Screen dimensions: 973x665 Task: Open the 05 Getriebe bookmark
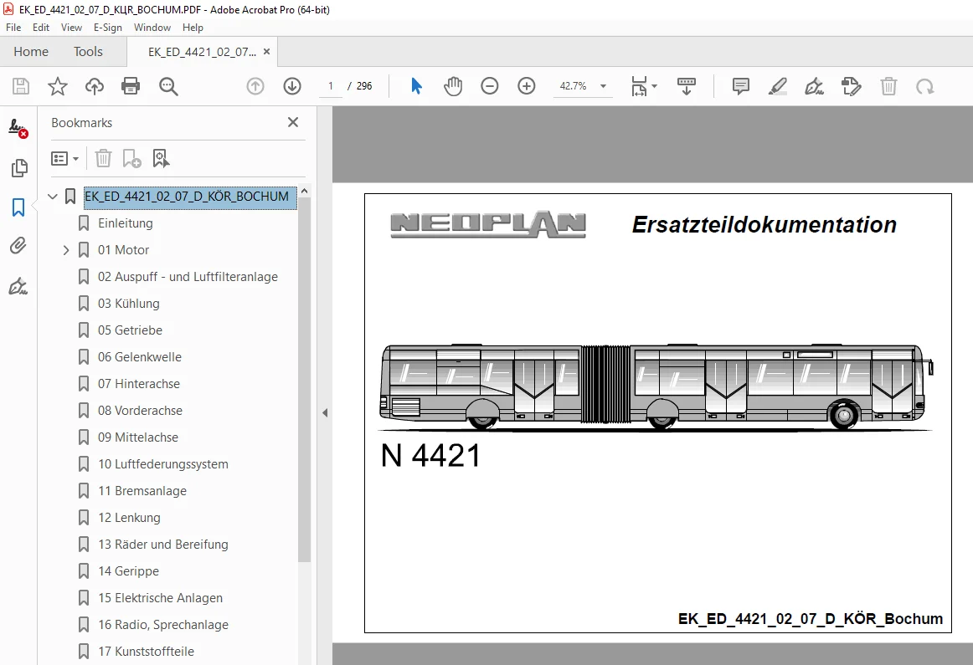[x=131, y=330]
